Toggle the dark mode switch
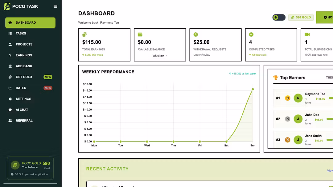This screenshot has width=333, height=187. [x=279, y=18]
